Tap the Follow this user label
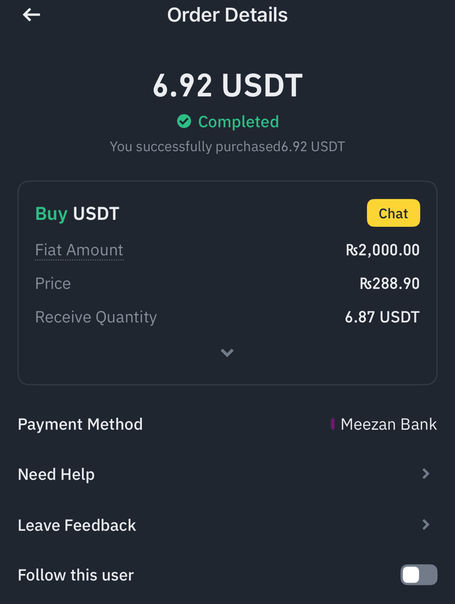 point(76,575)
